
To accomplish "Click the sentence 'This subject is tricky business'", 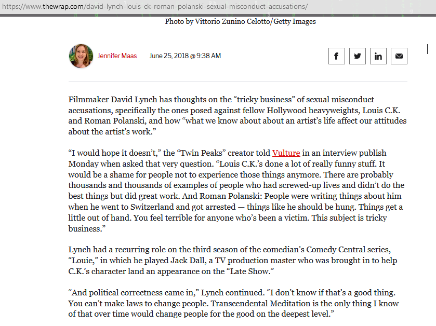I will [x=228, y=223].
